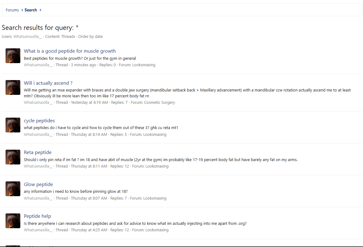Click Whatsamaxilla__ username under 'Reta peptide' result
Screen dimensions: 363x247
[x=38, y=166]
